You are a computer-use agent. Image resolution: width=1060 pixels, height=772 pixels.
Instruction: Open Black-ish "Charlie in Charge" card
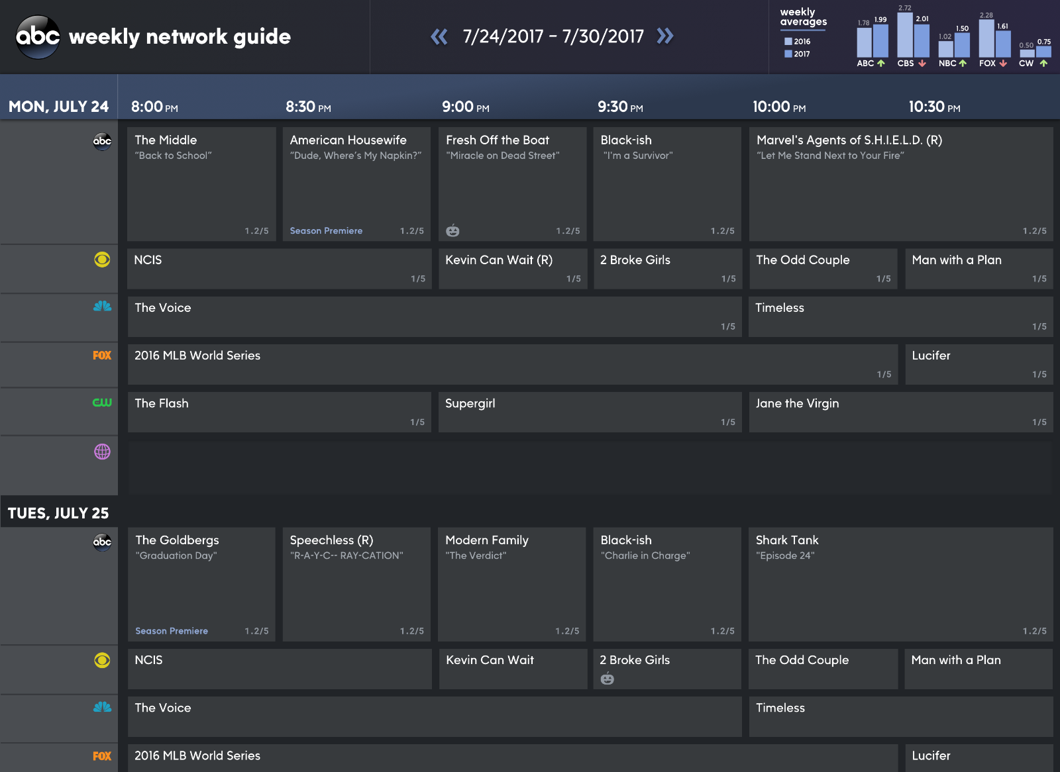point(667,584)
